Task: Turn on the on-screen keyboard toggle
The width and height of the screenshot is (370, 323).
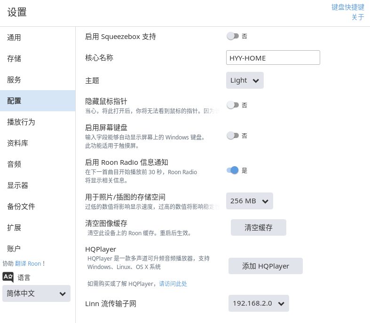Action: click(233, 136)
